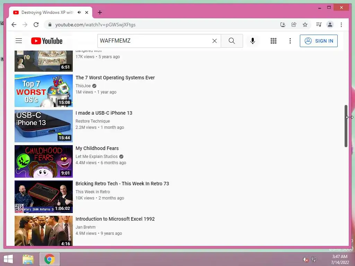Open the YouTube apps grid

click(274, 41)
